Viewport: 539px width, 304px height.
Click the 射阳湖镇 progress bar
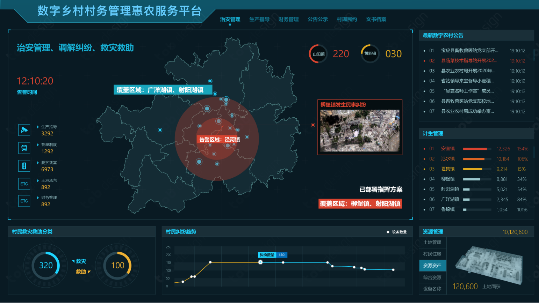pos(477,189)
